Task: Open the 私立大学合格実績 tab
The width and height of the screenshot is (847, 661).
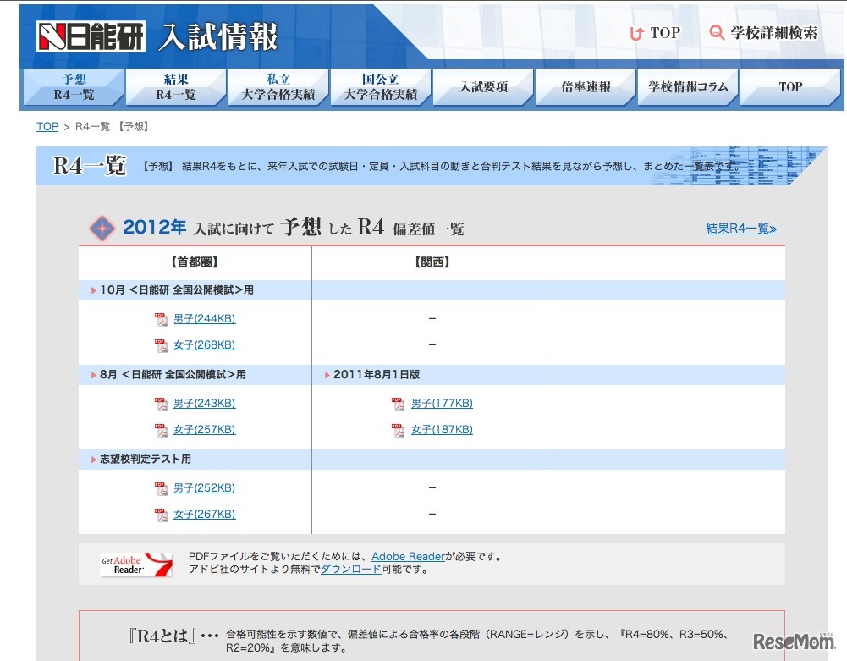Action: (x=278, y=85)
